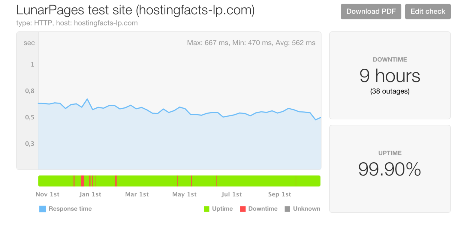Click the red outage marker after Sep 1st
The image size is (461, 228).
point(296,181)
